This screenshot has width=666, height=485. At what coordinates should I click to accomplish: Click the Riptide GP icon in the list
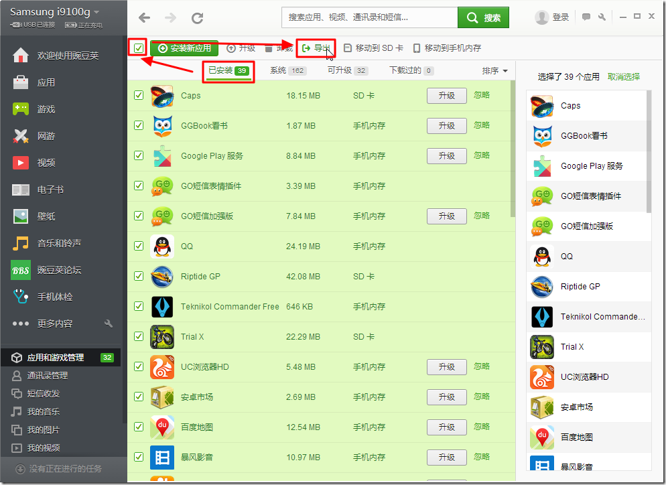coord(162,277)
